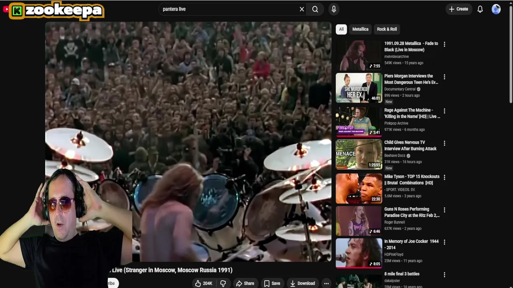Visit Beehave Docs channel
Screen dimensions: 513x288
click(395, 156)
